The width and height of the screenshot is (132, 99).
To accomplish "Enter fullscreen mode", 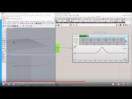I will pos(128,84).
